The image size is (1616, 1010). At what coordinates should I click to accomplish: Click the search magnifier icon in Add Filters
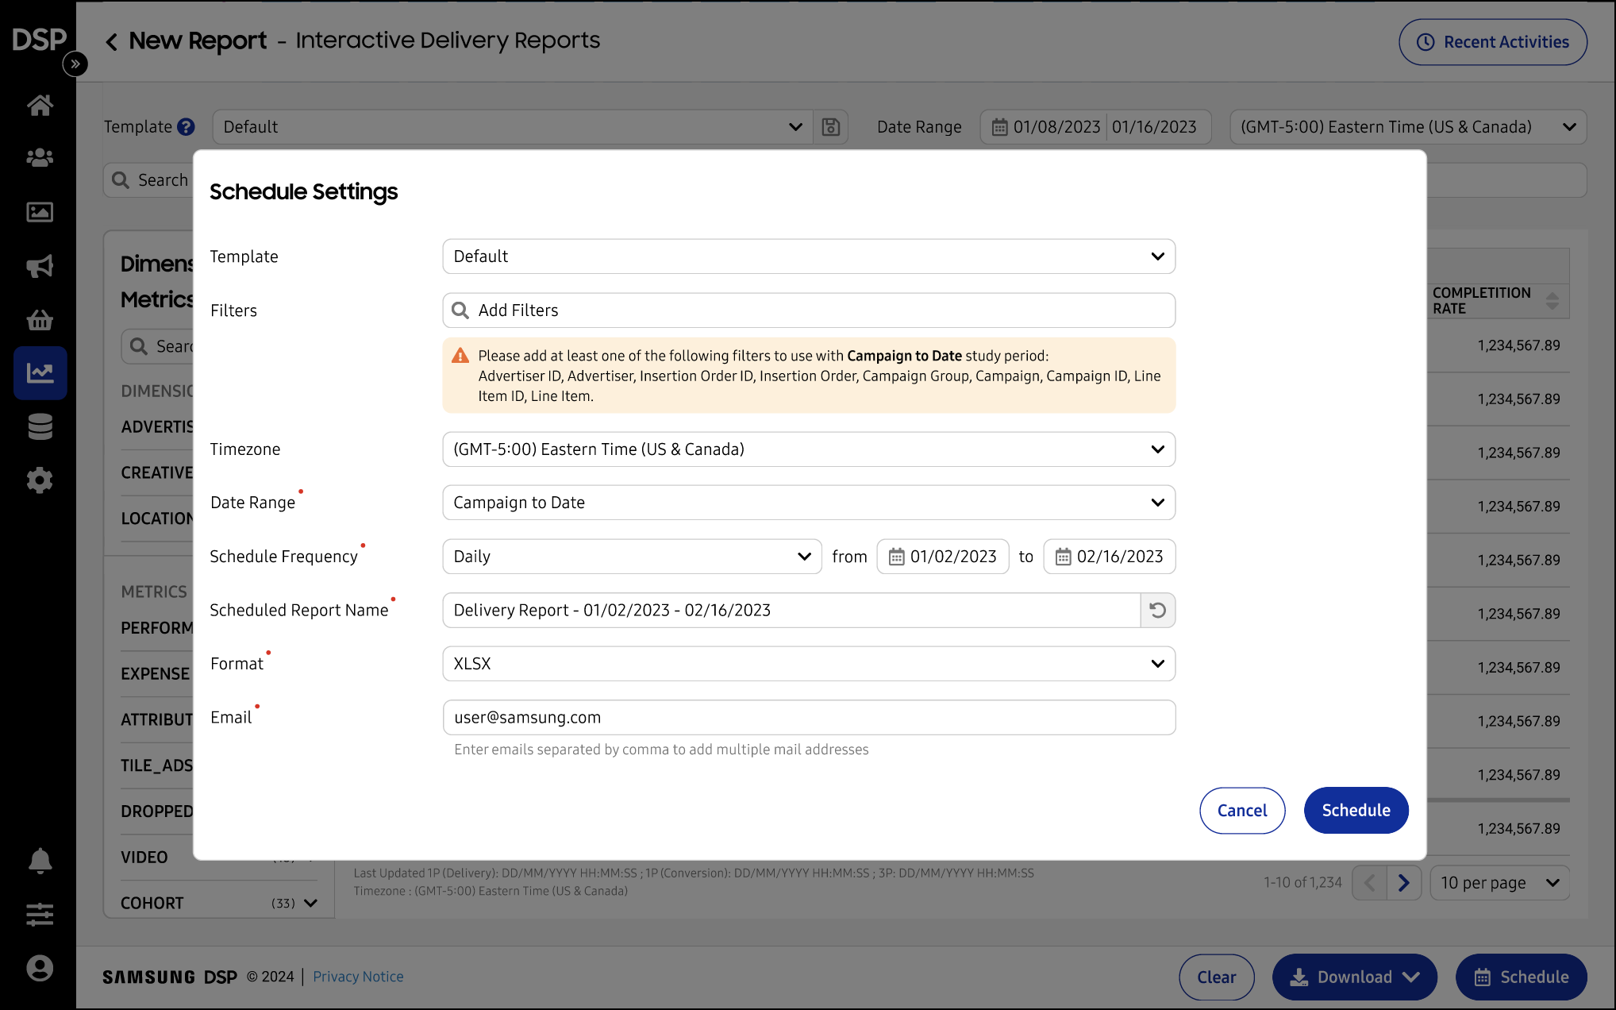pos(460,310)
